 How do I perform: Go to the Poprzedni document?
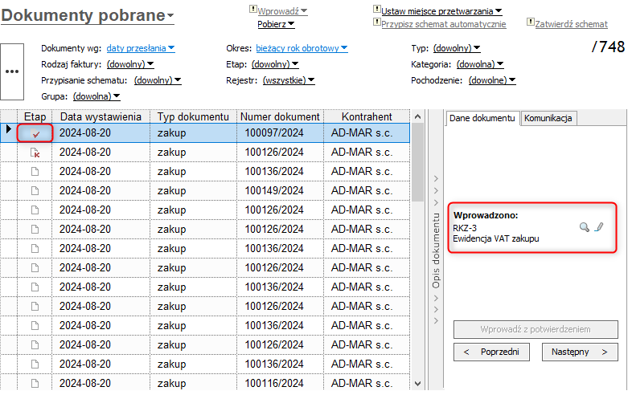pyautogui.click(x=491, y=352)
